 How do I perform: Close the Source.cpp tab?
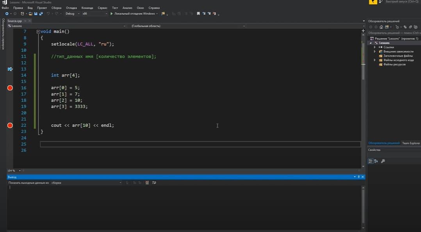tap(30, 21)
